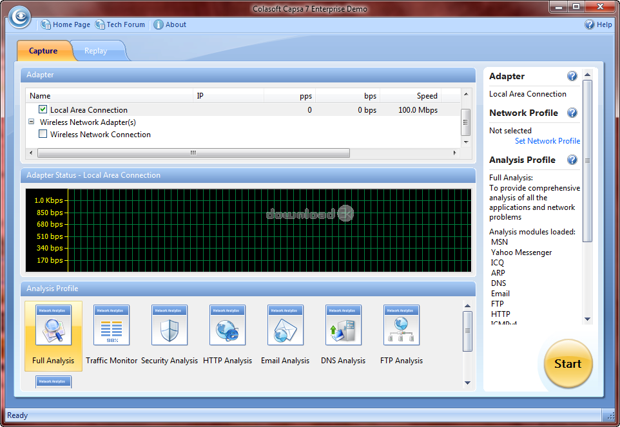Click the right sidebar scroll down arrow
Viewport: 620px width, 427px height.
588,319
